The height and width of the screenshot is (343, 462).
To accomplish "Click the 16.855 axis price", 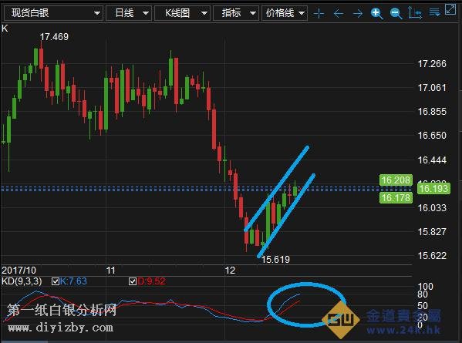I will pyautogui.click(x=432, y=112).
